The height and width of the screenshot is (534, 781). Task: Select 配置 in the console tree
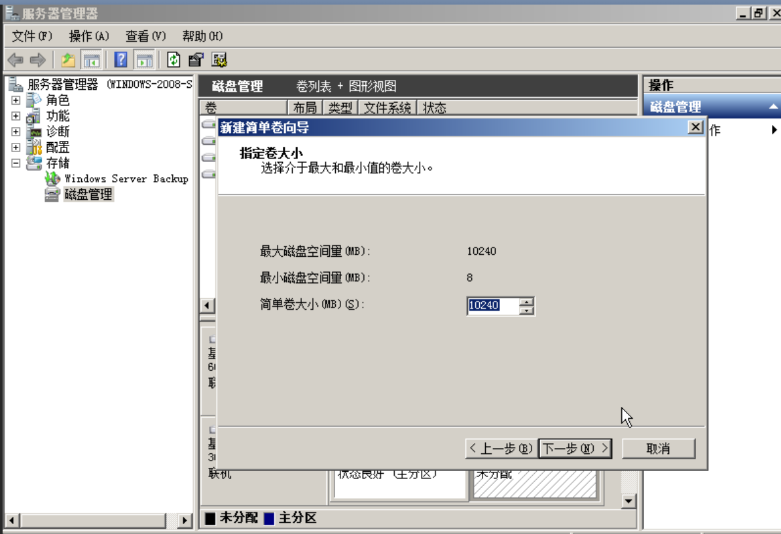[58, 147]
